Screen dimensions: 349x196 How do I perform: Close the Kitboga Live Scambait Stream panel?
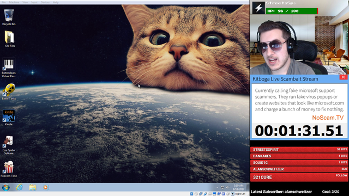tap(343, 77)
